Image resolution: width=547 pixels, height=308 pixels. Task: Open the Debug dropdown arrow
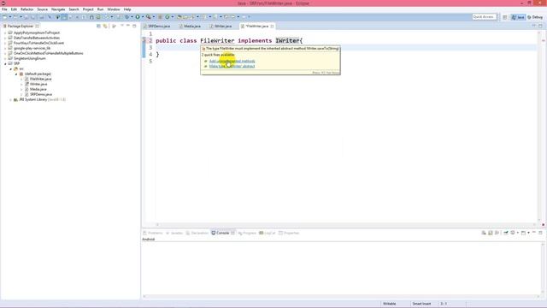pos(132,17)
